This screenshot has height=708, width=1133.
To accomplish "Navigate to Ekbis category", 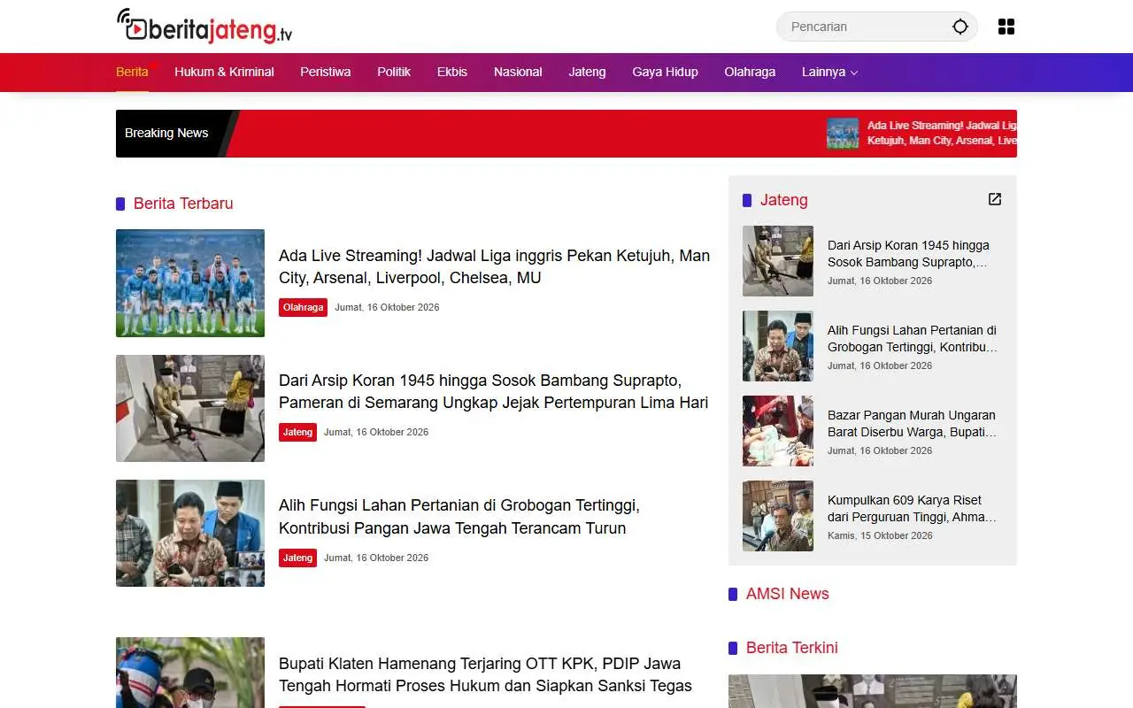I will [452, 72].
